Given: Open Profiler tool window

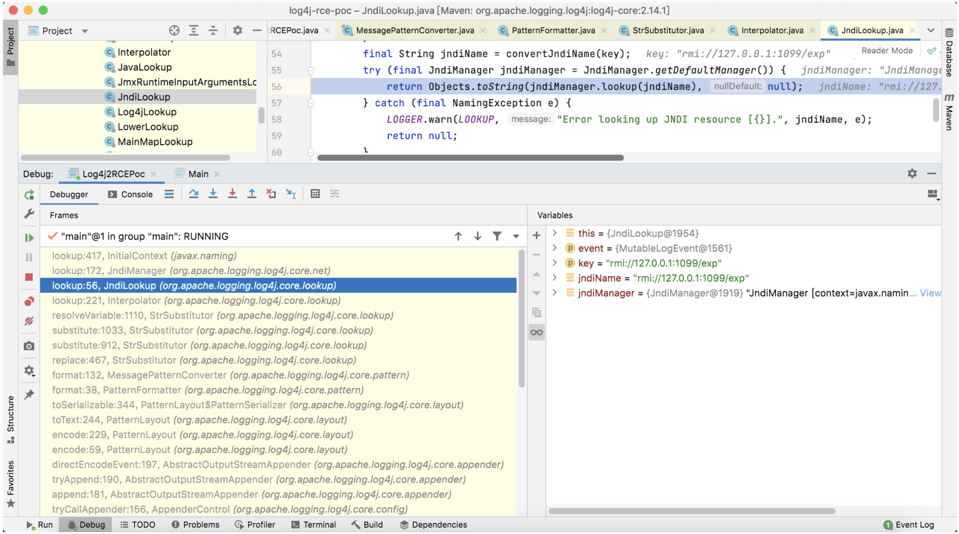Looking at the screenshot, I should tap(255, 525).
